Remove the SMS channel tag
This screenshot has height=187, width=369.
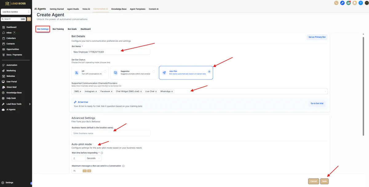click(x=81, y=91)
